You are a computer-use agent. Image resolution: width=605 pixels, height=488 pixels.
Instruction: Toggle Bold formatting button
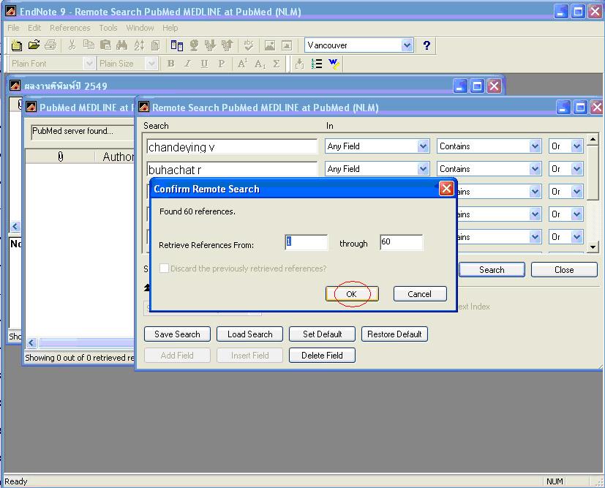(170, 64)
